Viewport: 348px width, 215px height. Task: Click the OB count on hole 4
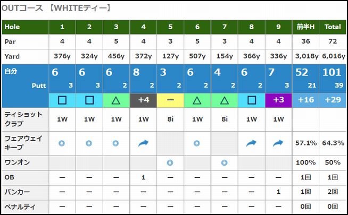pos(143,177)
